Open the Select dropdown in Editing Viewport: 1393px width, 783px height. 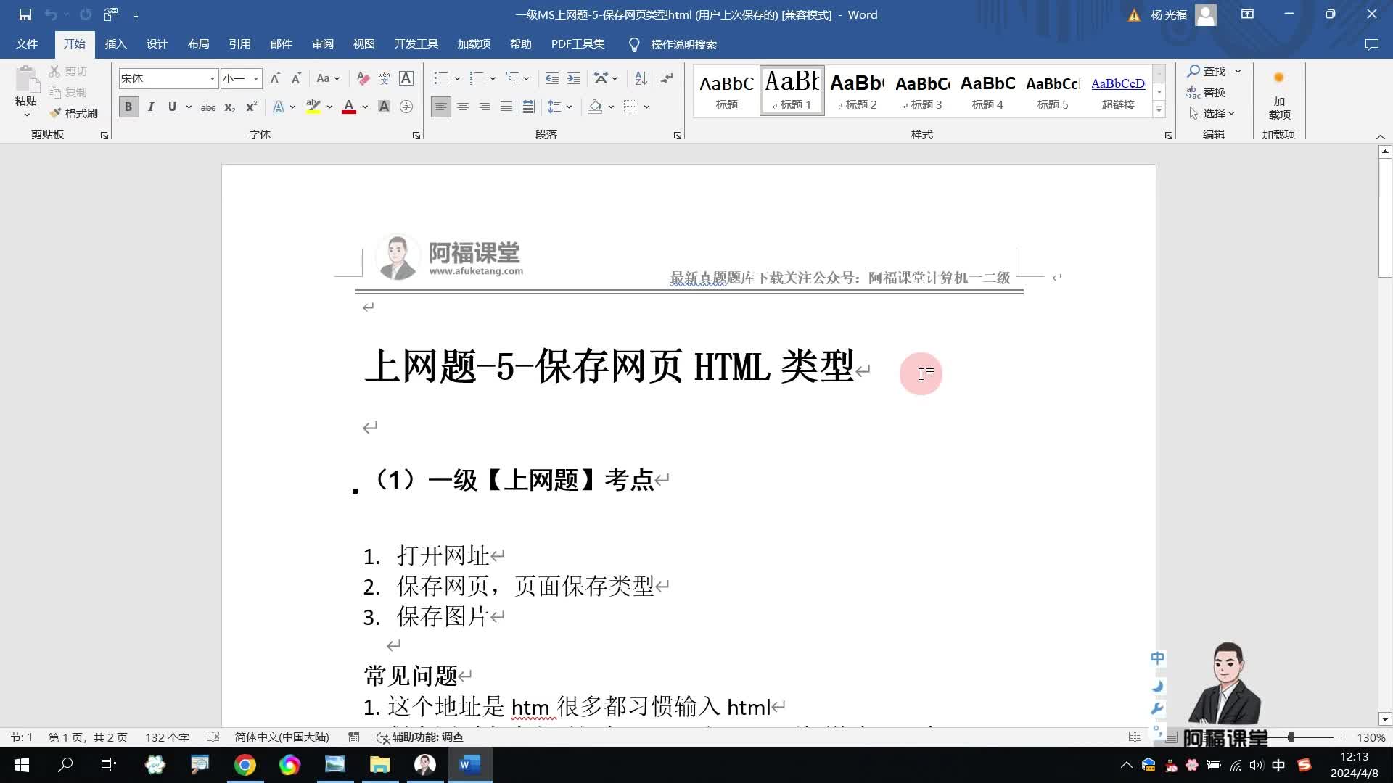[1212, 113]
